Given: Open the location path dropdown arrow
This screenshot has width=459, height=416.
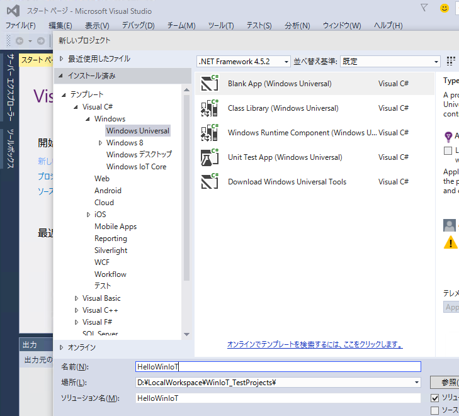Looking at the screenshot, I should 417,383.
